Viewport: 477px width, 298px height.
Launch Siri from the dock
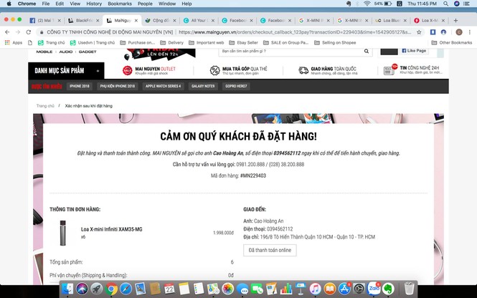click(x=82, y=289)
